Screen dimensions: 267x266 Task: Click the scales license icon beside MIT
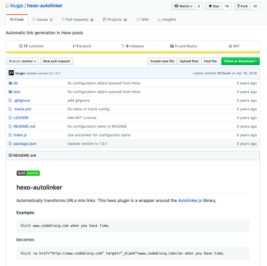click(x=230, y=46)
